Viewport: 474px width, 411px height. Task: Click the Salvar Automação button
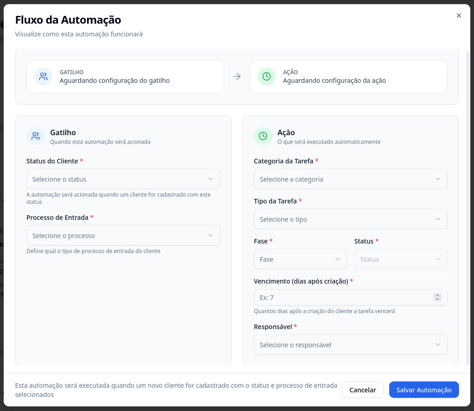[423, 390]
